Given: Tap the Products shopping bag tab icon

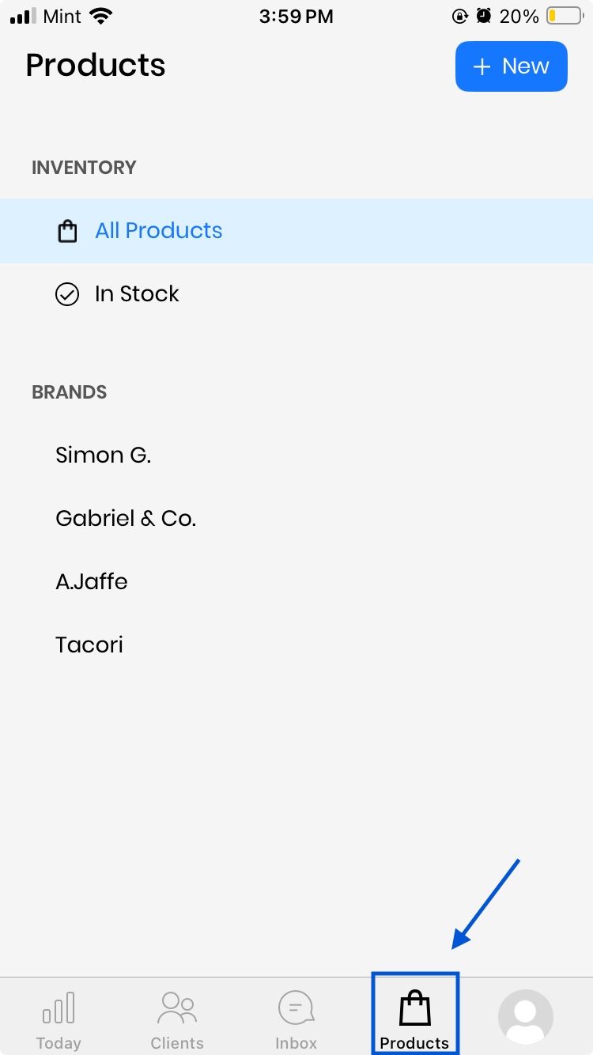Looking at the screenshot, I should [x=414, y=1009].
